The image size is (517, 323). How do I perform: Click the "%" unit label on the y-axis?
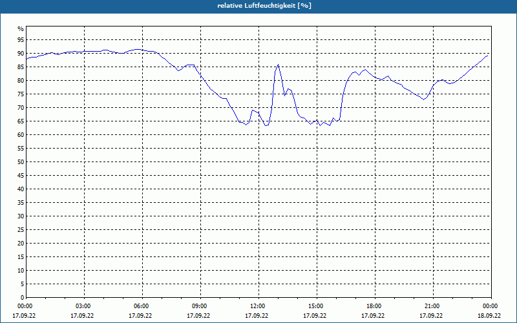pyautogui.click(x=21, y=29)
